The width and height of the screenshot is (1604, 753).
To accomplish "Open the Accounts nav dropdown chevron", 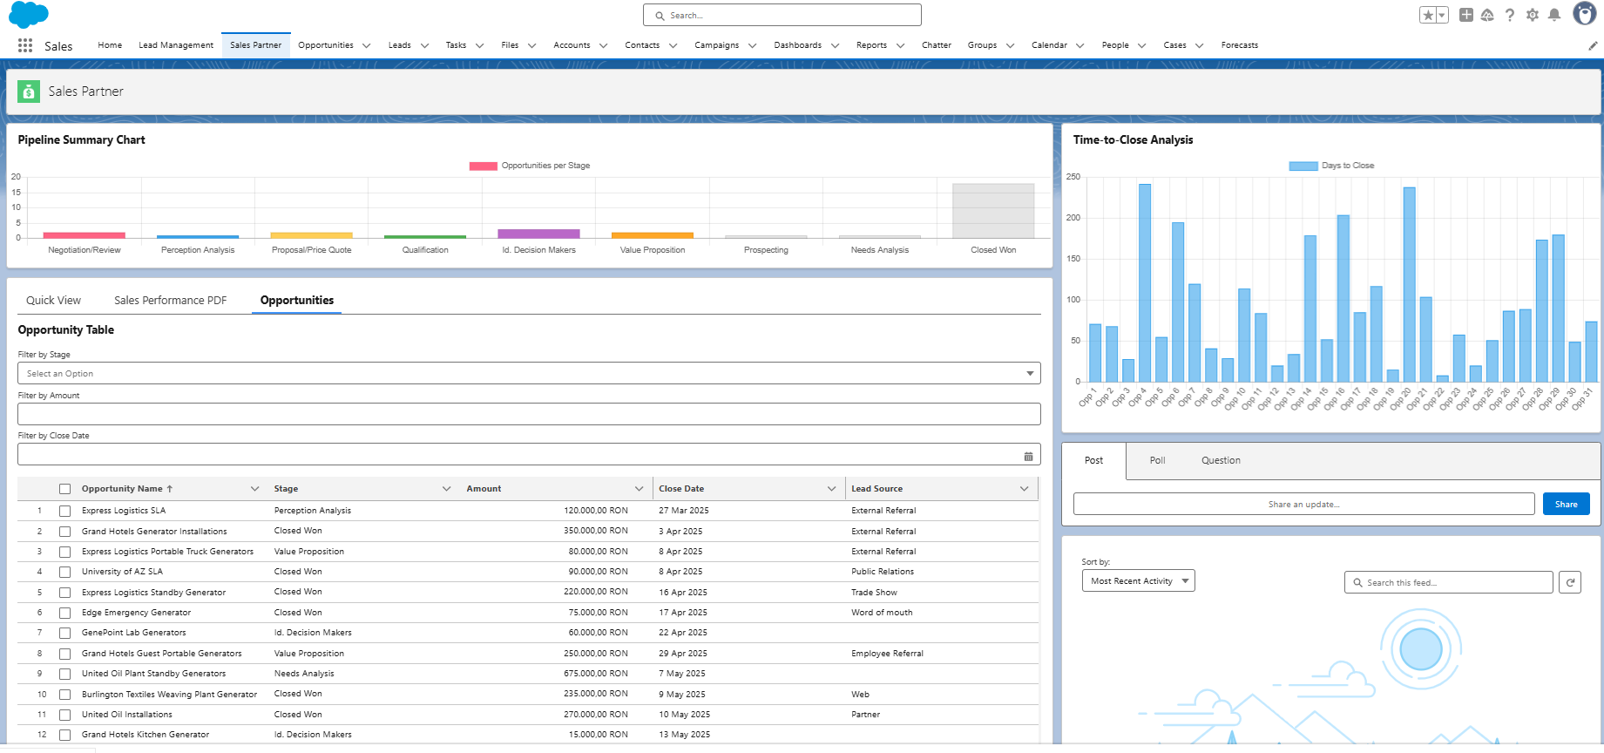I will (603, 45).
